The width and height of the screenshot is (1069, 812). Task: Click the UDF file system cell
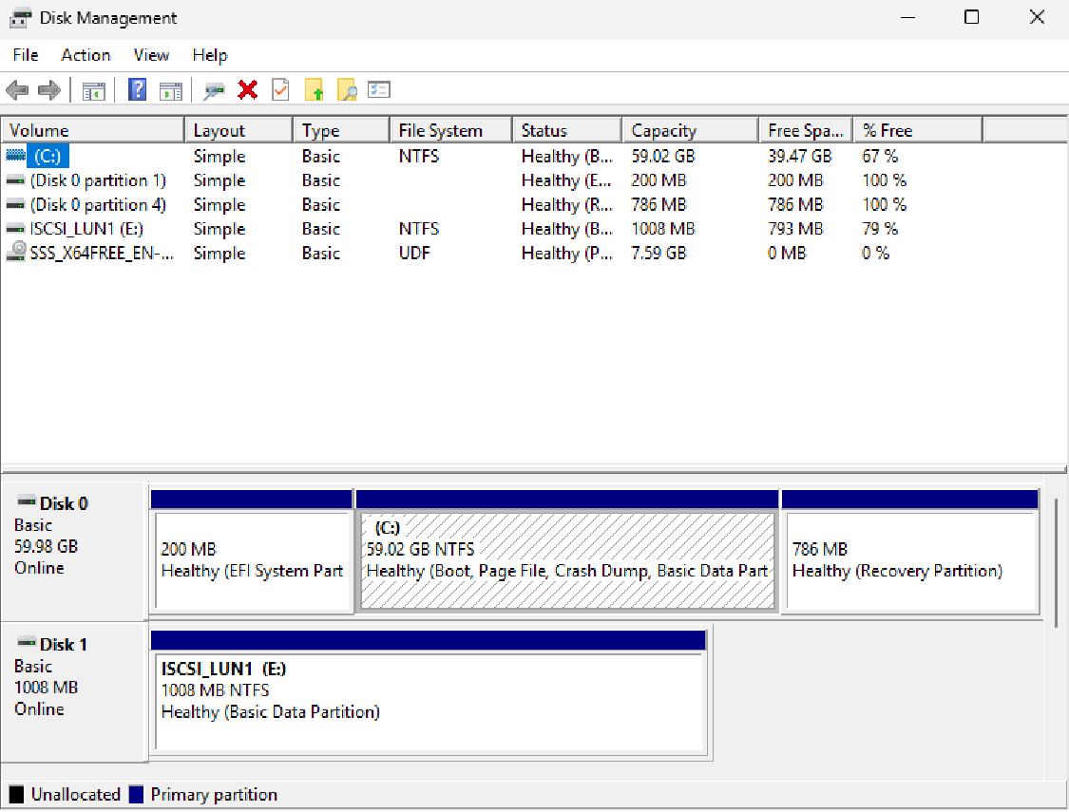pyautogui.click(x=414, y=254)
